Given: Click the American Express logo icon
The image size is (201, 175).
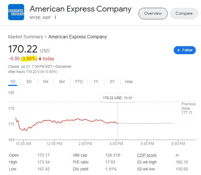Looking at the screenshot, I should (x=16, y=12).
